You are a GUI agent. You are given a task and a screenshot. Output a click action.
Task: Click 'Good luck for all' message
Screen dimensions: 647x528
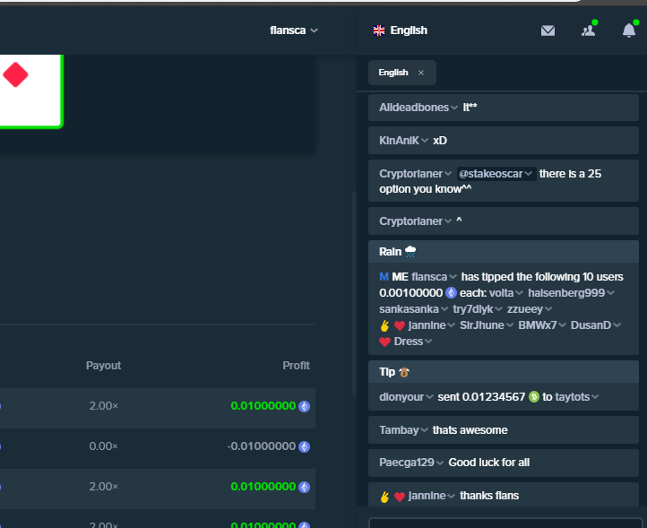coord(489,463)
